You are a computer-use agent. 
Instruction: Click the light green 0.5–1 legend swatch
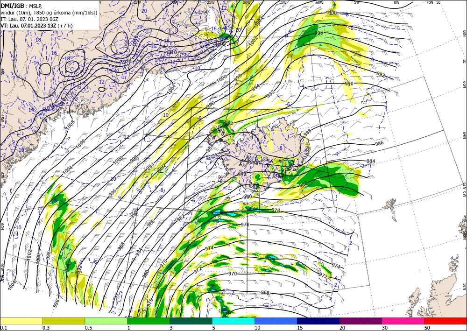[x=106, y=321]
